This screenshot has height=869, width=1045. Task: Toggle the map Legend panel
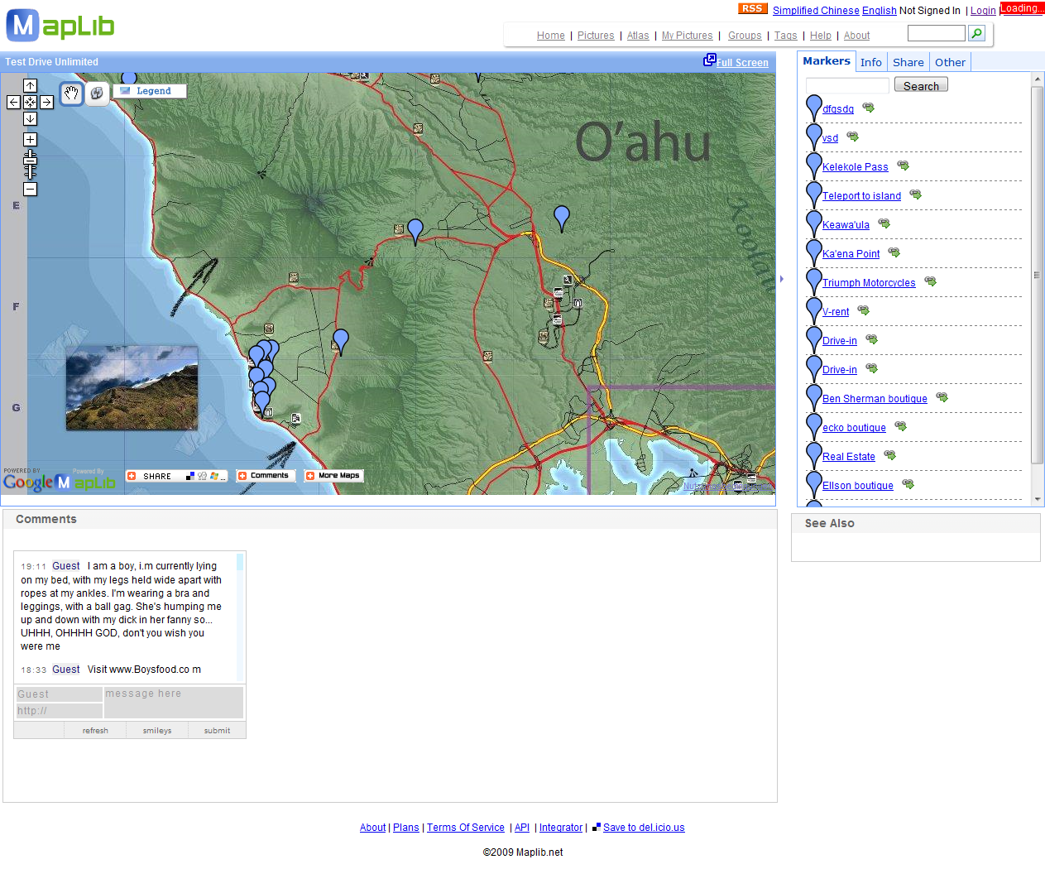[150, 91]
